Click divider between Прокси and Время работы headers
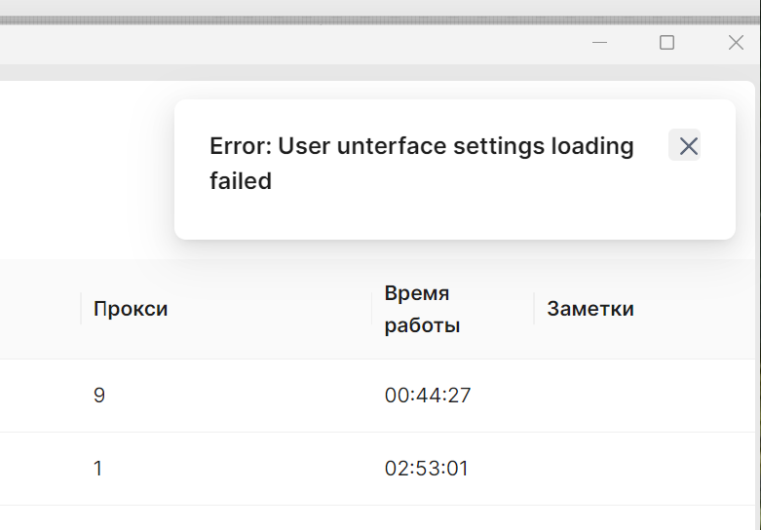The height and width of the screenshot is (530, 761). [372, 309]
